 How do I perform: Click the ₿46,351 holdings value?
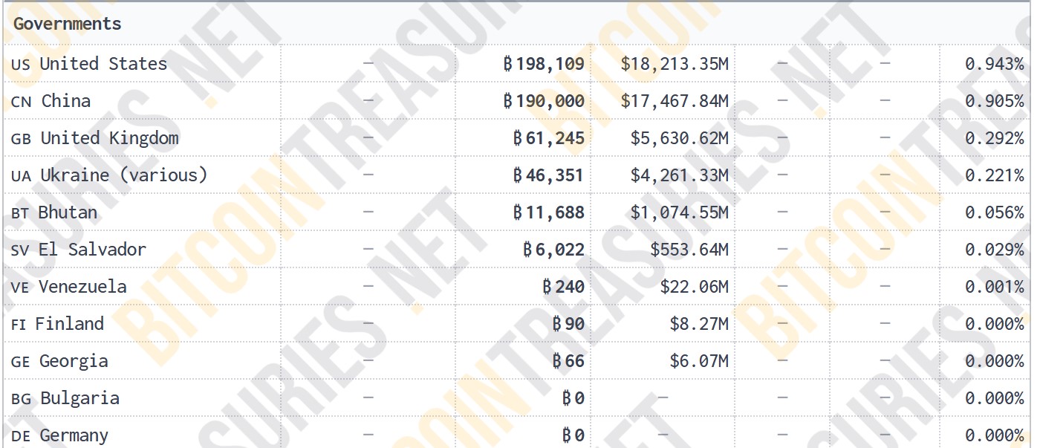(x=549, y=175)
